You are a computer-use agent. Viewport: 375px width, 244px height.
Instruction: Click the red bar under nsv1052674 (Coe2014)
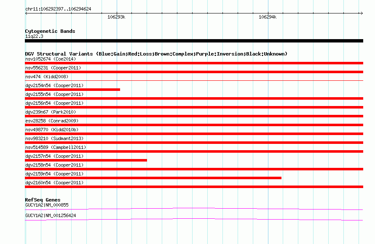[x=194, y=63]
